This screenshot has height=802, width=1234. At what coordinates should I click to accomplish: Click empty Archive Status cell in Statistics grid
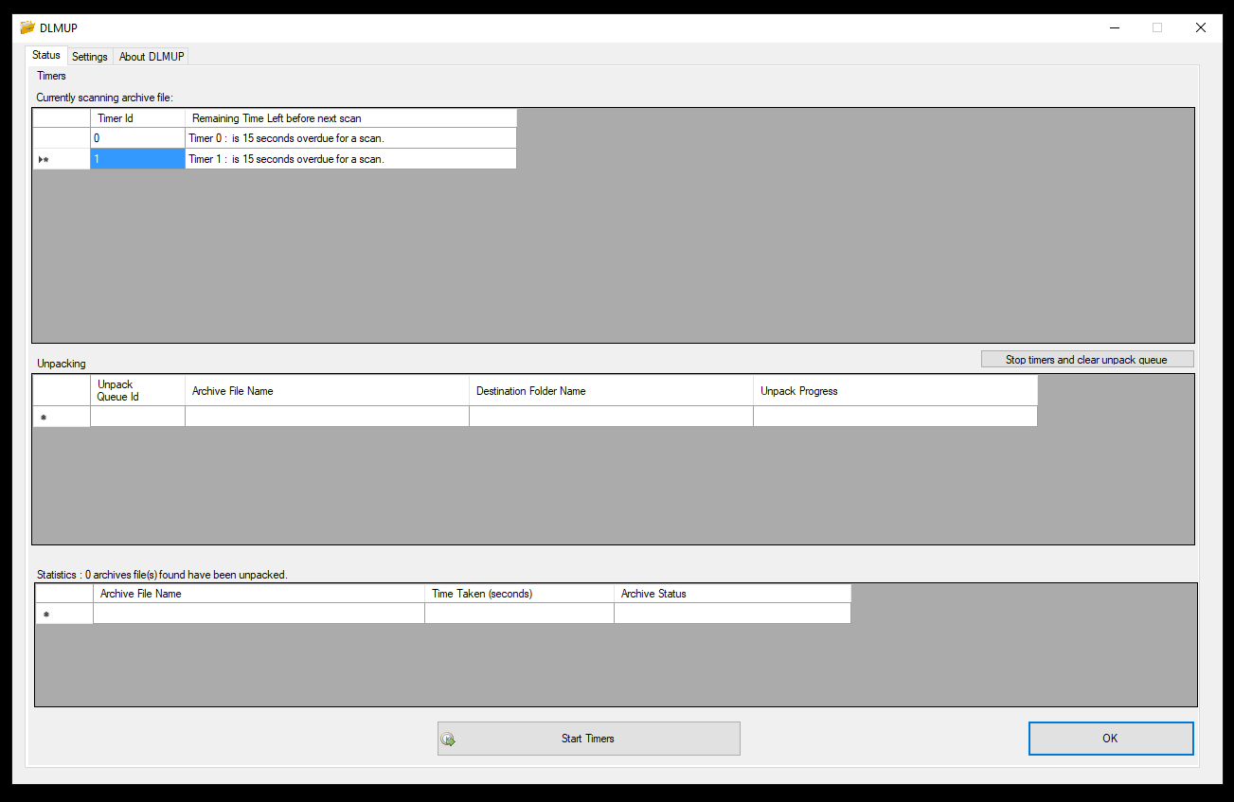coord(732,614)
